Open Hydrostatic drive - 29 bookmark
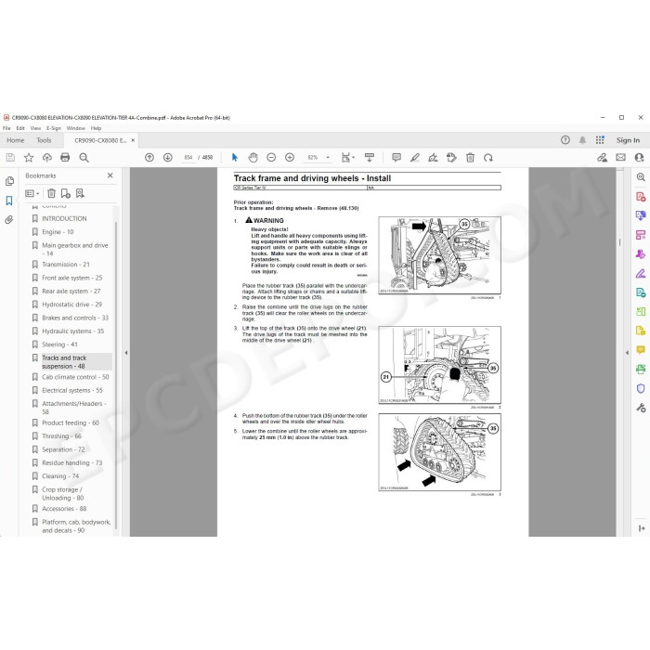This screenshot has height=650, width=650. [71, 304]
